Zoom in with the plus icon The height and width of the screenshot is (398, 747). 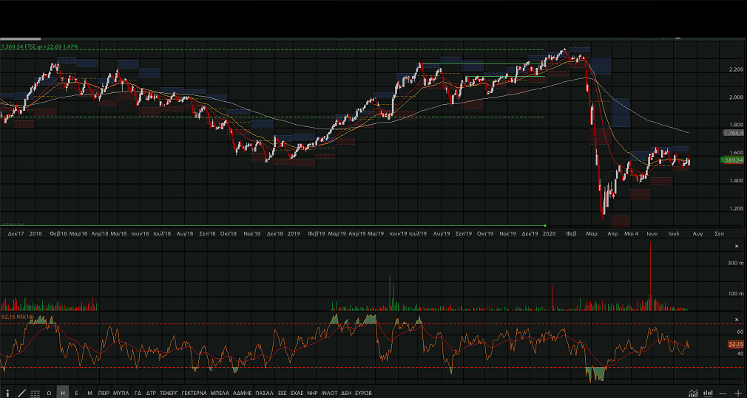(737, 393)
